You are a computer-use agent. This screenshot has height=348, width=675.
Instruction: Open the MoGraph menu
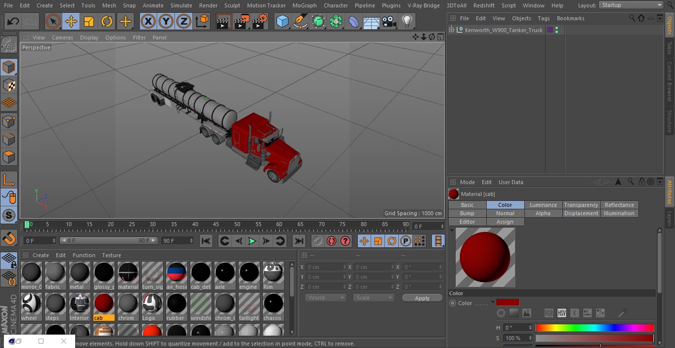304,5
